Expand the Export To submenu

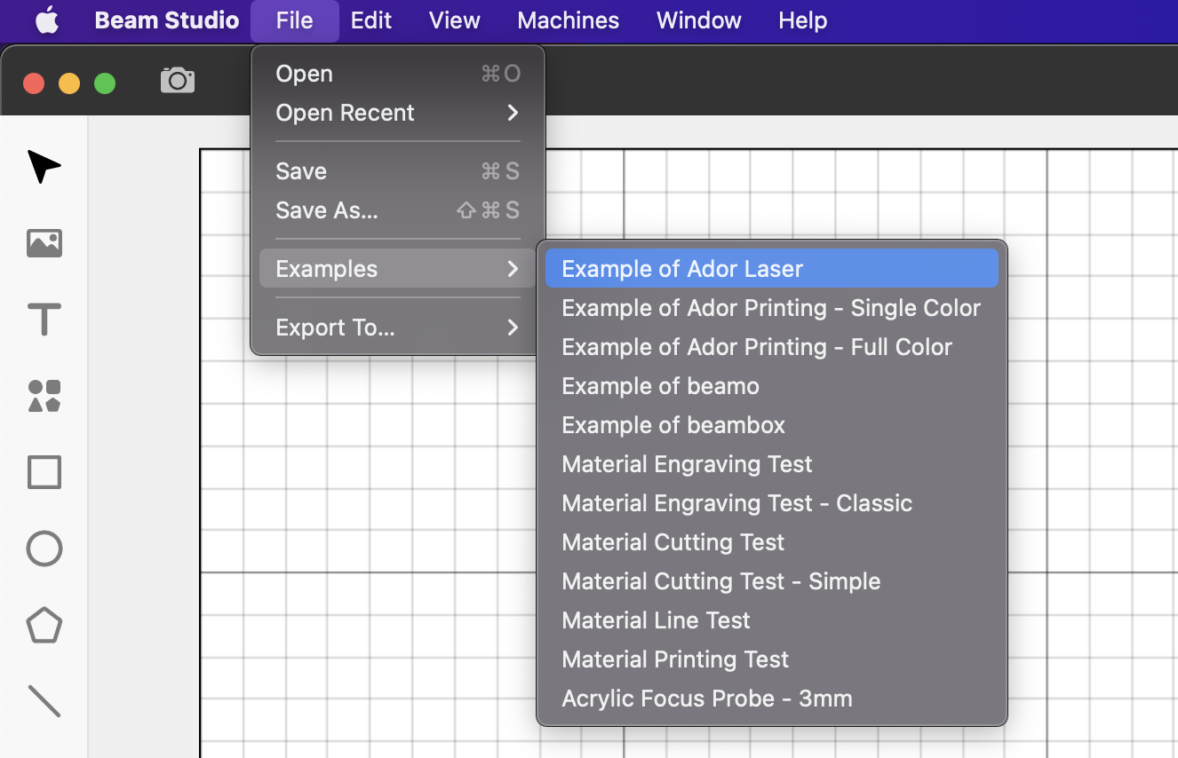pos(513,328)
